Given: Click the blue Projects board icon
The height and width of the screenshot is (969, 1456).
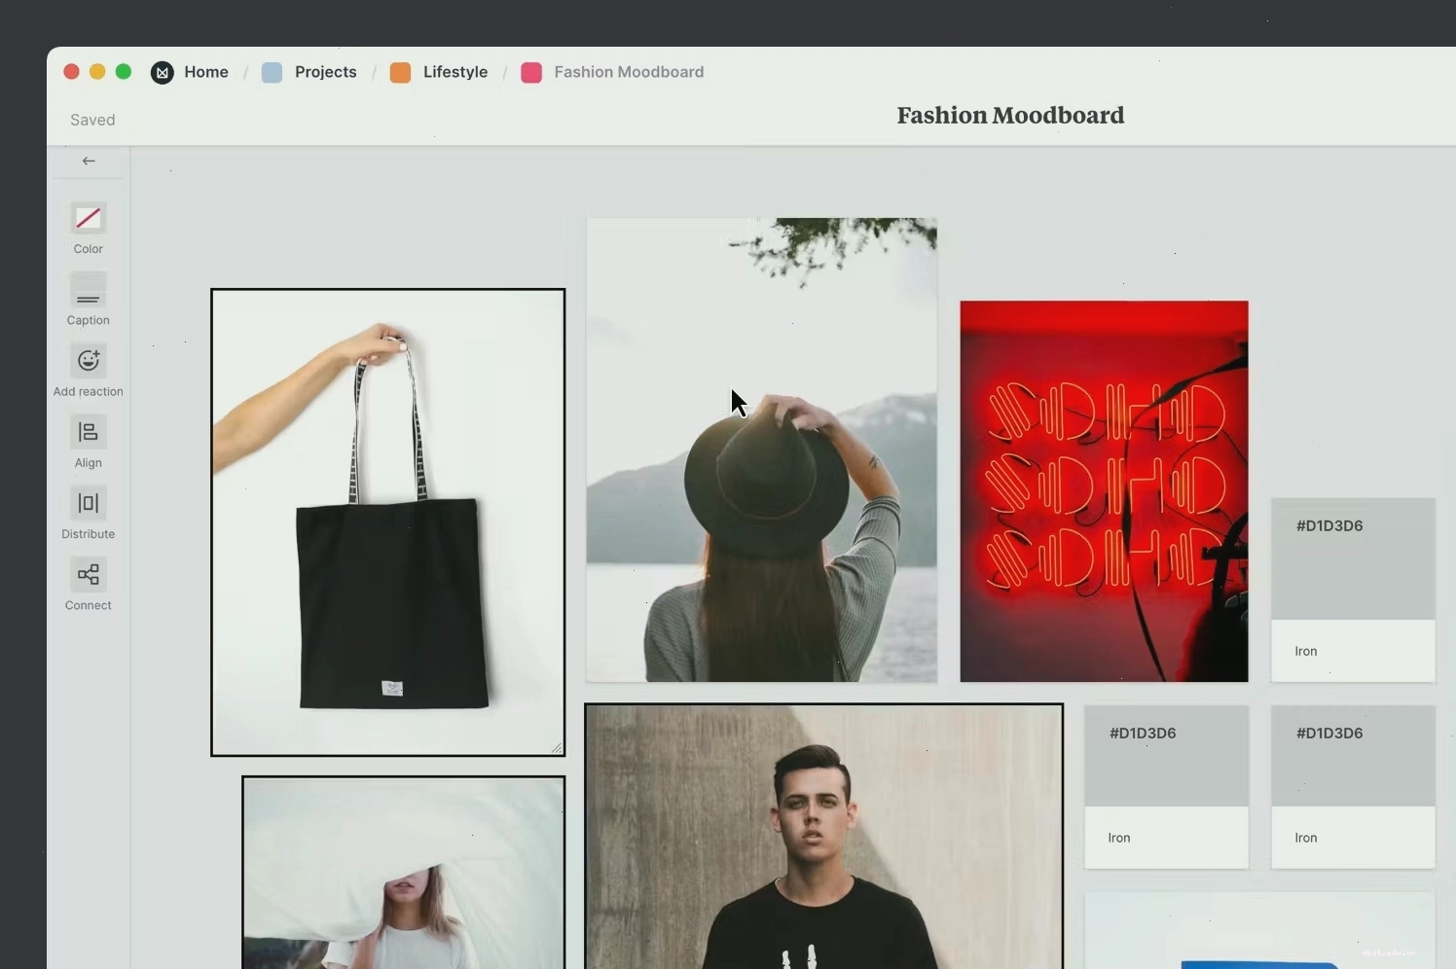Looking at the screenshot, I should pos(273,72).
